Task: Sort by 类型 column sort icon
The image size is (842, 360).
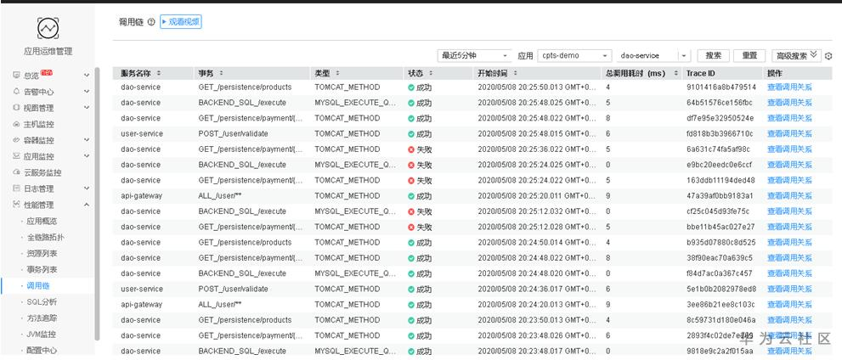Action: (337, 73)
